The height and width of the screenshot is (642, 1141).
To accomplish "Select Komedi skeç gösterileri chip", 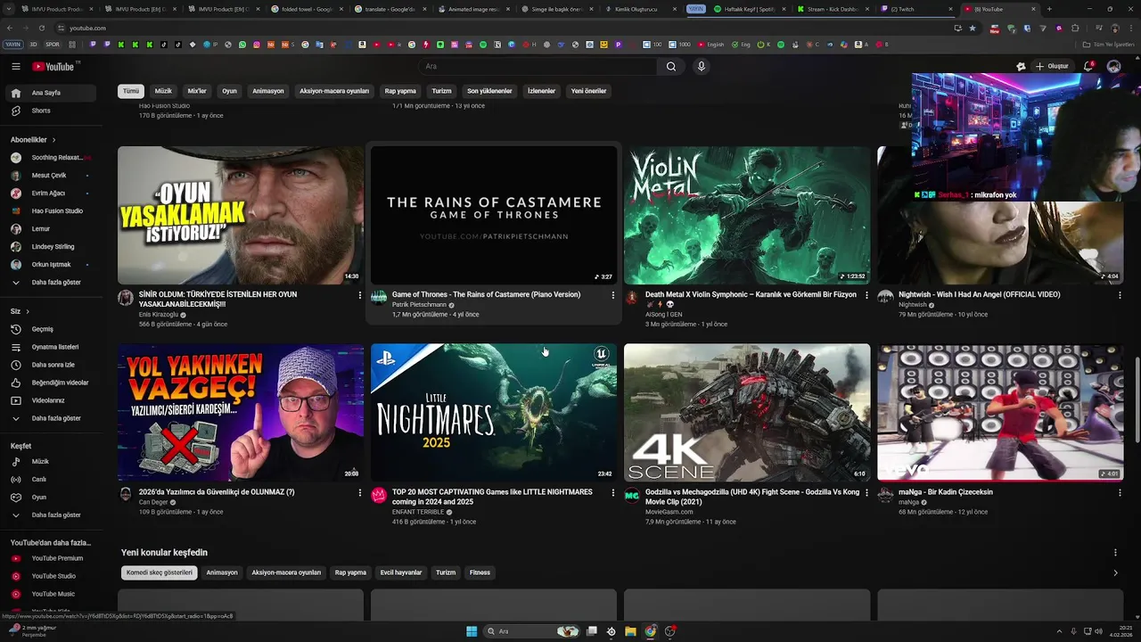I will tap(160, 572).
